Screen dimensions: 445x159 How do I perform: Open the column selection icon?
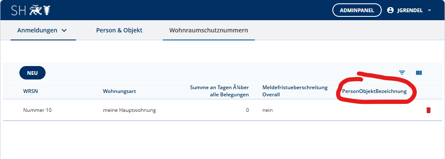coord(418,73)
